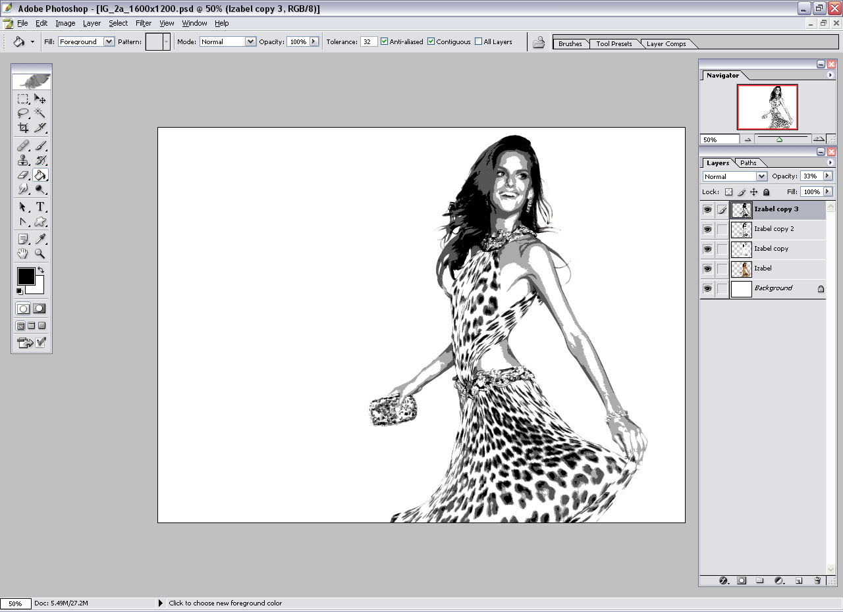Uncheck the Anti-aliased checkbox
The width and height of the screenshot is (843, 612).
(x=385, y=41)
